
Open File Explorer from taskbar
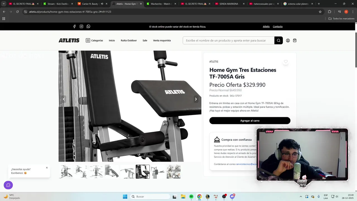pyautogui.click(x=183, y=197)
